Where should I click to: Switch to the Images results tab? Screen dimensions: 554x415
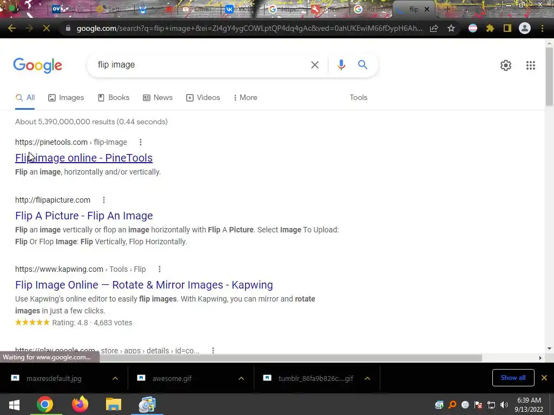pos(66,98)
